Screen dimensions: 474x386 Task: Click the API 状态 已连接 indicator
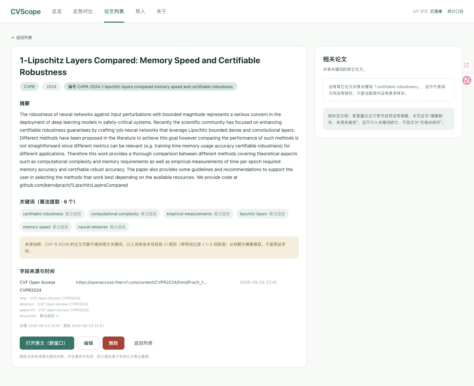click(427, 11)
